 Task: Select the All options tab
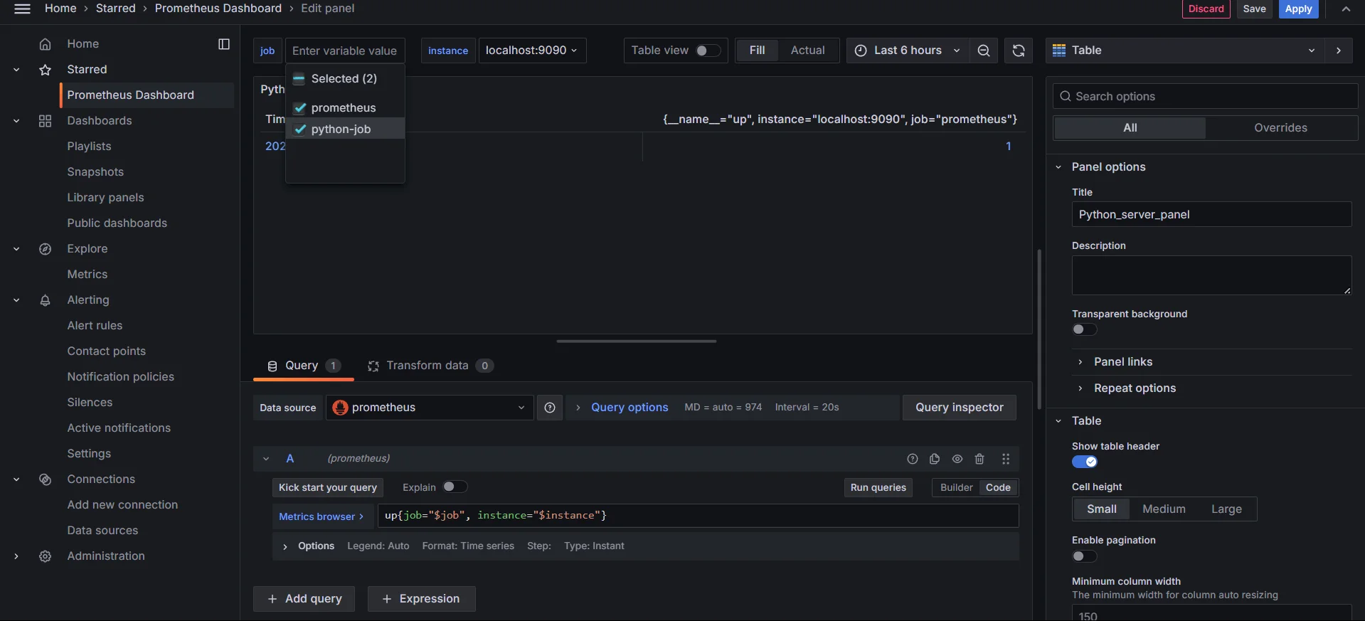(1130, 128)
